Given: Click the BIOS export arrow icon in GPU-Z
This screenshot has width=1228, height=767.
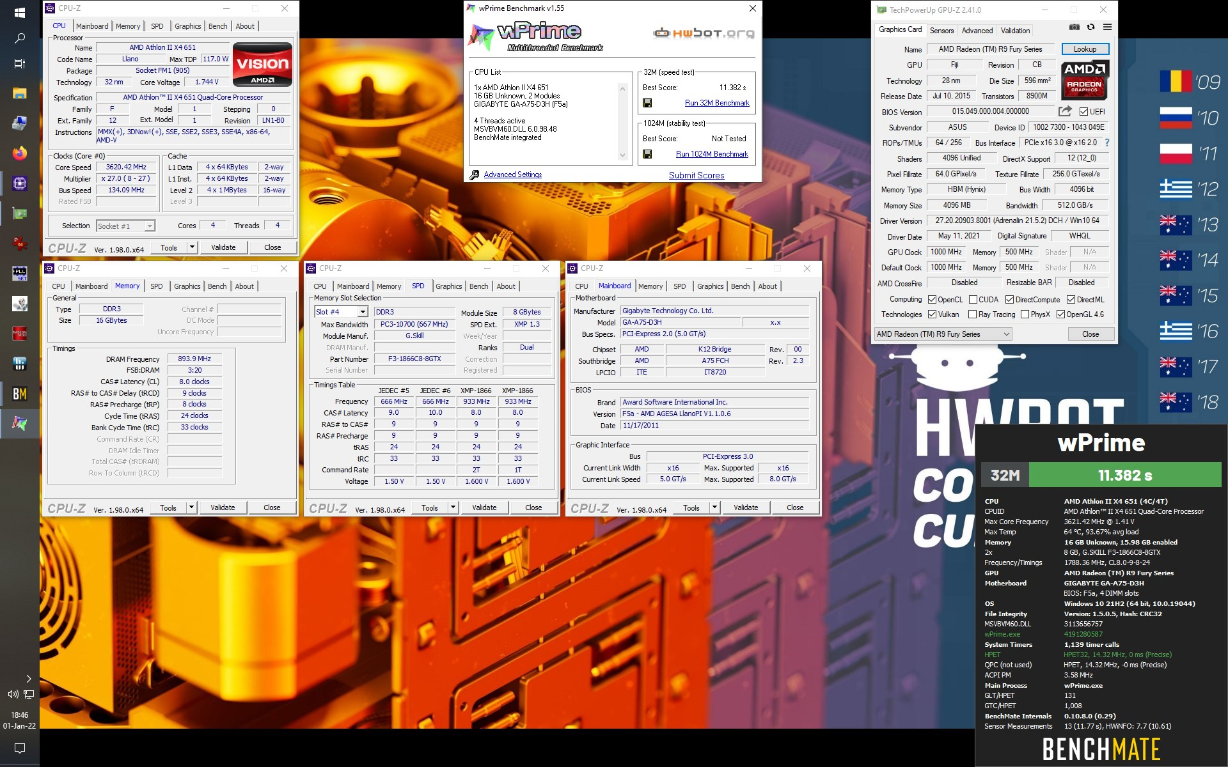Looking at the screenshot, I should [1065, 111].
